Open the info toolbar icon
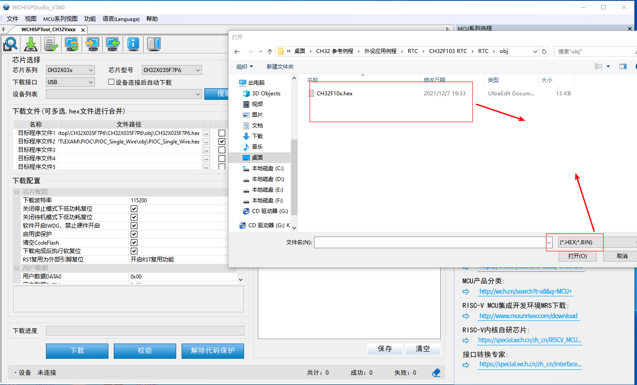This screenshot has width=637, height=385. (x=133, y=44)
